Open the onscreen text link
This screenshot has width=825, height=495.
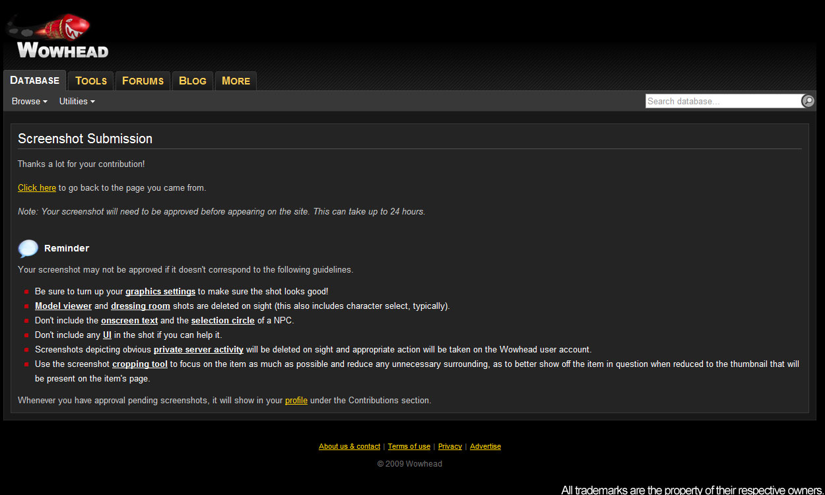pyautogui.click(x=129, y=320)
